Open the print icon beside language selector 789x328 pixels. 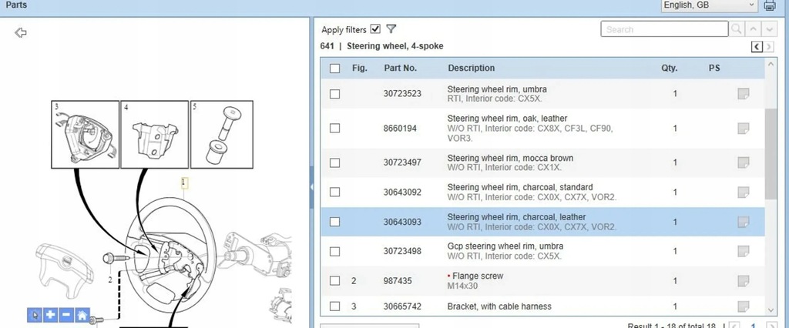tap(770, 5)
